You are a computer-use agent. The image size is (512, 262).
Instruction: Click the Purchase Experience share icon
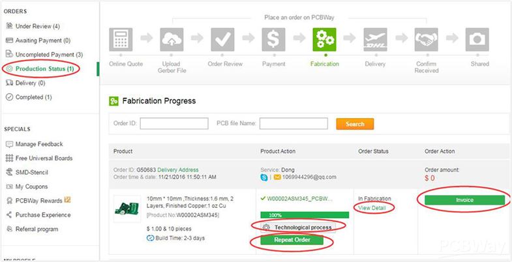[x=10, y=214]
